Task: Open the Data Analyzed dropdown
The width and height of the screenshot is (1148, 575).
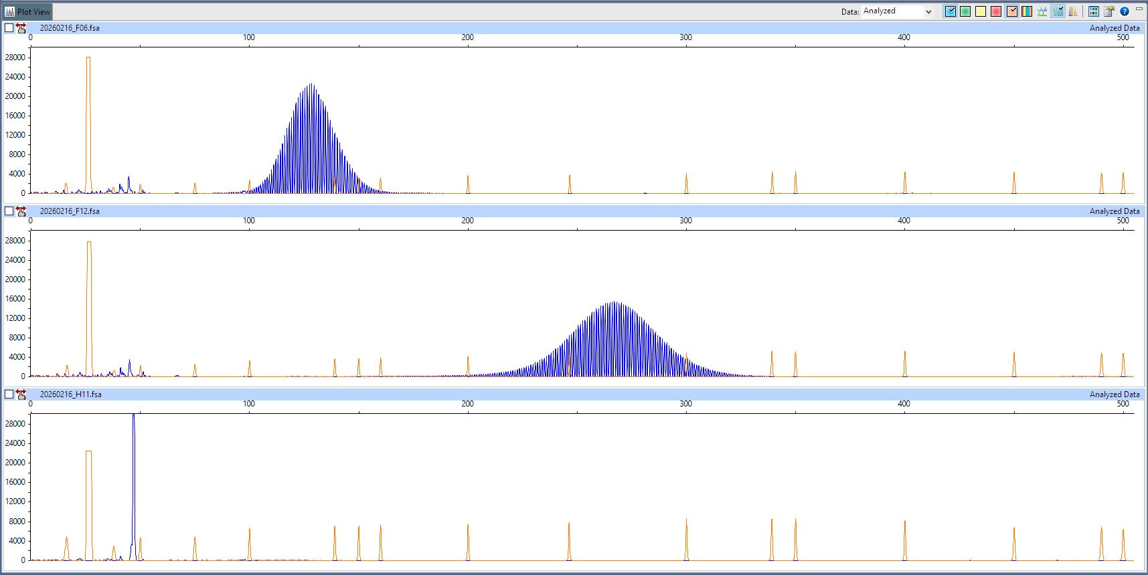Action: (x=897, y=11)
